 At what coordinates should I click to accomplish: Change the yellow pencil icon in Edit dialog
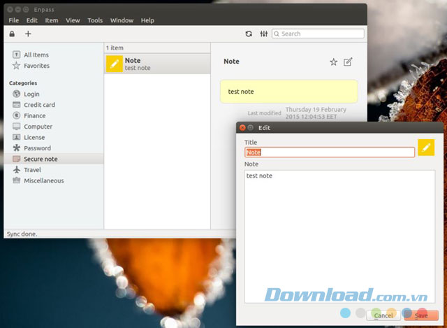pyautogui.click(x=426, y=148)
